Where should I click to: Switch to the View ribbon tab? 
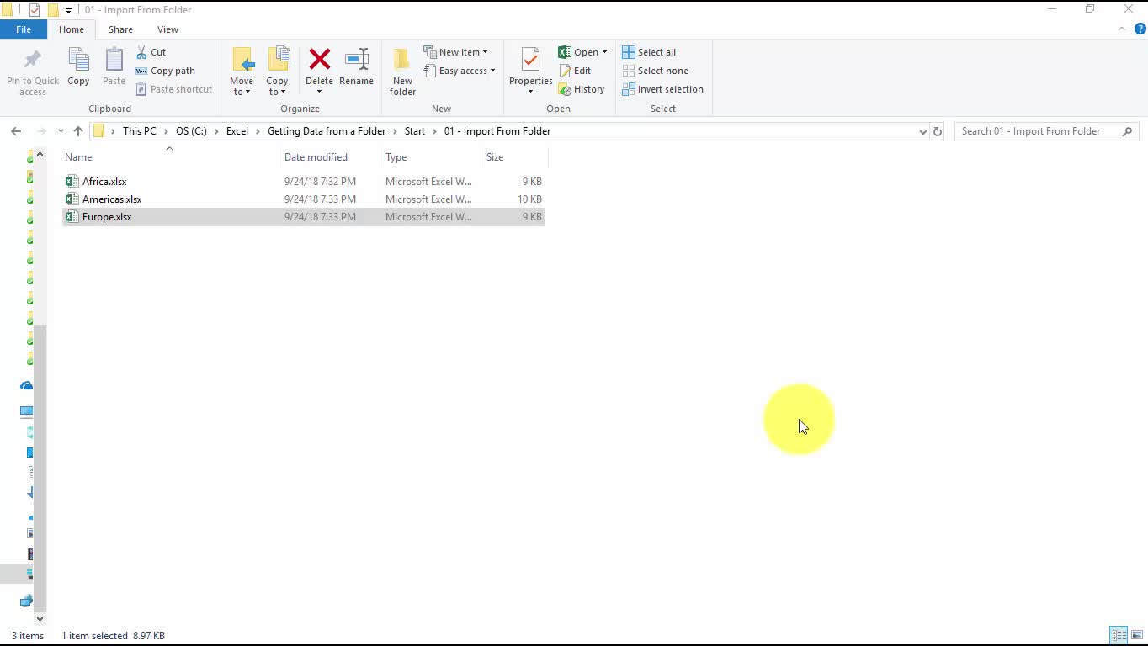[167, 29]
